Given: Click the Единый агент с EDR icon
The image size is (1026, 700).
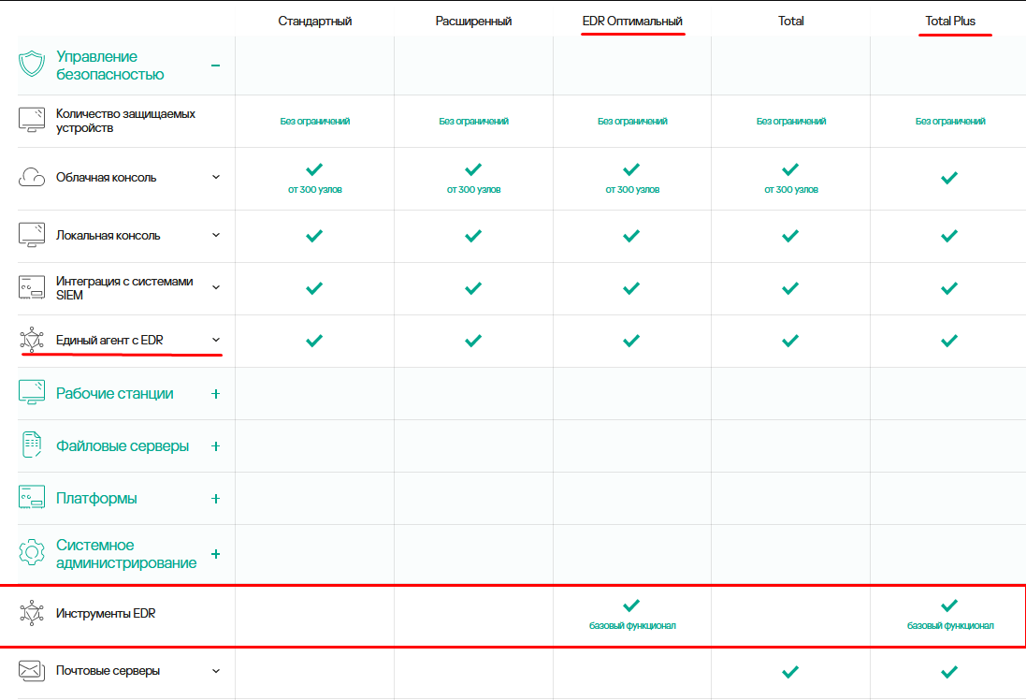Looking at the screenshot, I should pos(32,340).
